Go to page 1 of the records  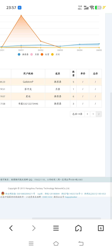coord(93,114)
